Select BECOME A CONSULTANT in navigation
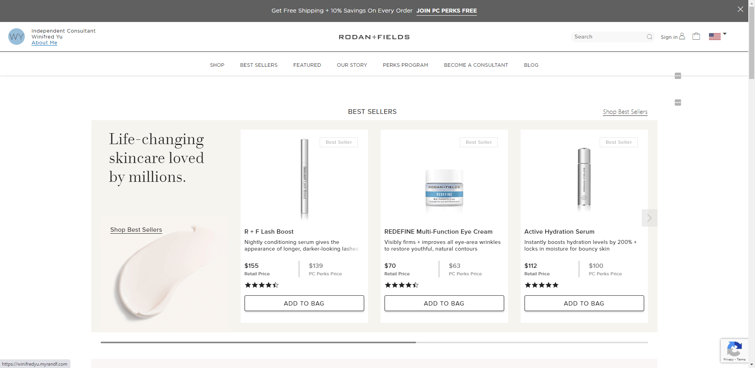755x368 pixels. 476,65
